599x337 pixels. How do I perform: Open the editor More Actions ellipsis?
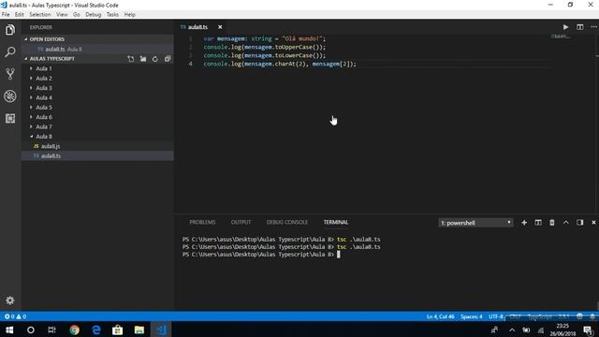click(593, 27)
